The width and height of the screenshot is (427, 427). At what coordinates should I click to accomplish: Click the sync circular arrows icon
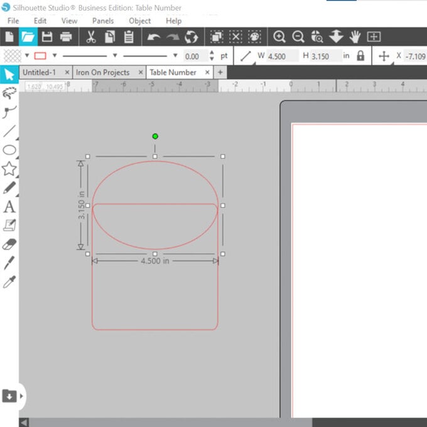pyautogui.click(x=191, y=37)
